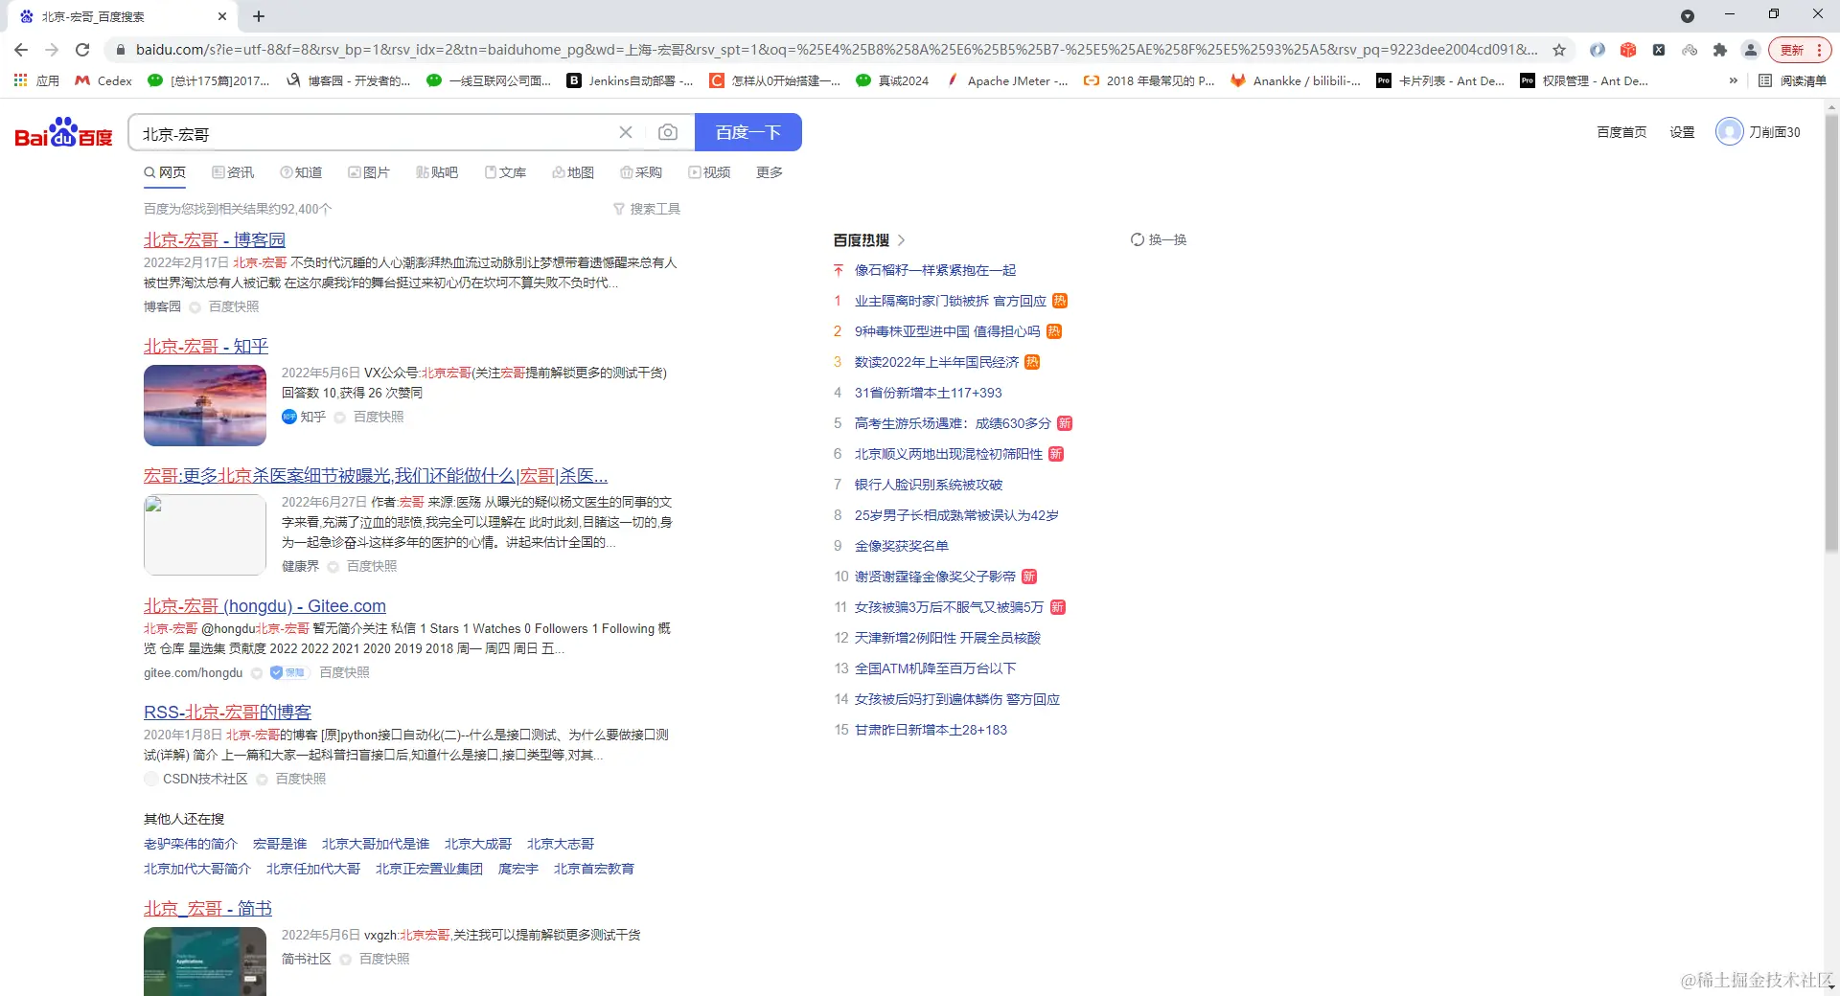This screenshot has width=1840, height=996.
Task: Switch to the 贴吧 tab
Action: 437,172
